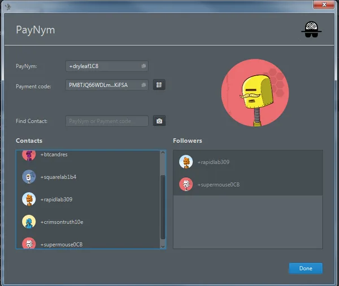The image size is (339, 286).
Task: Close the PayNym dialog window
Action: (x=324, y=5)
